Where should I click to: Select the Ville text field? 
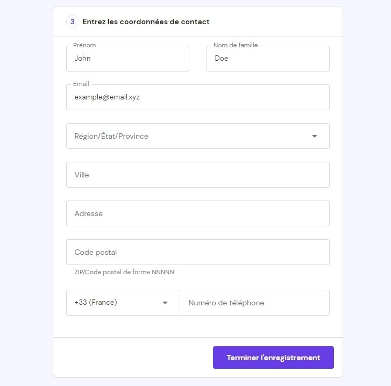[x=197, y=175]
